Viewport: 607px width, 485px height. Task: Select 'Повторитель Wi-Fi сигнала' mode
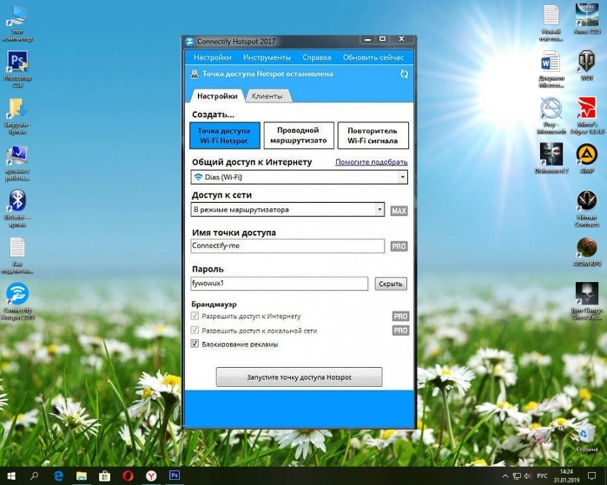coord(373,135)
